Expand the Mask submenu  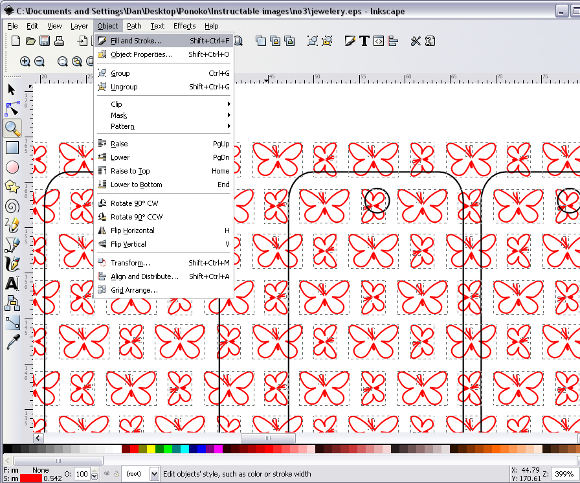tap(165, 115)
